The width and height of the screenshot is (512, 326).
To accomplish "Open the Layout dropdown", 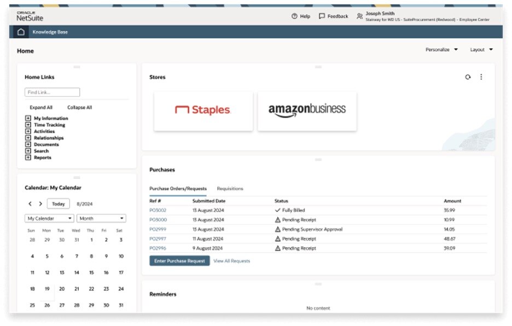I will point(481,50).
